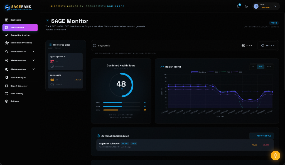Click the ADD SCHEDULE button
Screen dimensions: 285x165
262,136
